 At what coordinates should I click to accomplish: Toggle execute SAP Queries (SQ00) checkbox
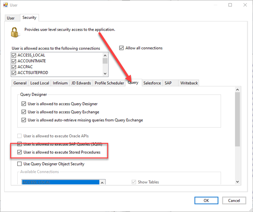coord(19,144)
